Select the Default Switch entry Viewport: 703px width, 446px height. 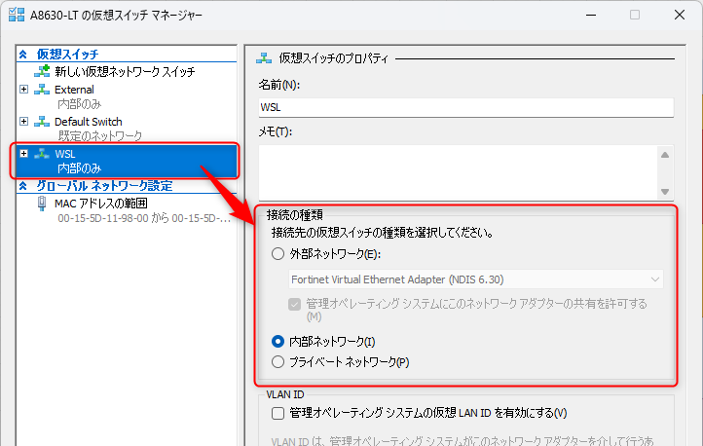point(89,122)
